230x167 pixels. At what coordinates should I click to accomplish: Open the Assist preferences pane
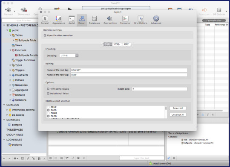(72, 20)
